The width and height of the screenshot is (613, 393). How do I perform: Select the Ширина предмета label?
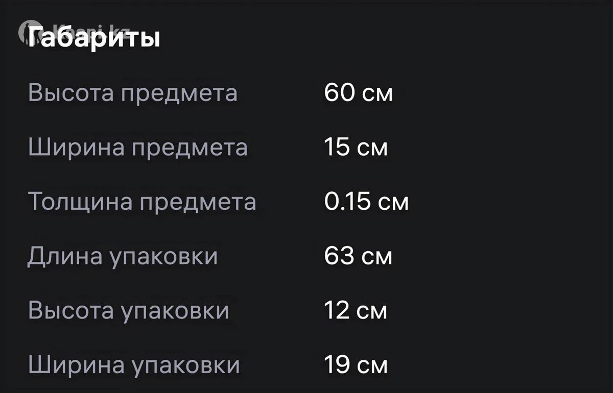[x=137, y=148]
